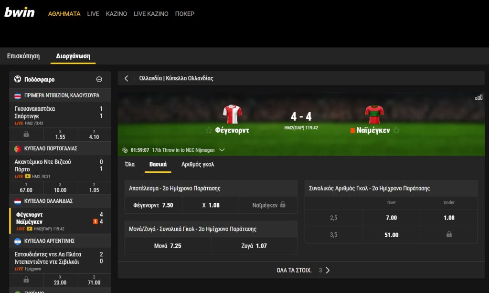This screenshot has height=293, width=489.
Task: Collapse Συνολικός Αριθμός Γκολ market header
Action: coord(391,188)
